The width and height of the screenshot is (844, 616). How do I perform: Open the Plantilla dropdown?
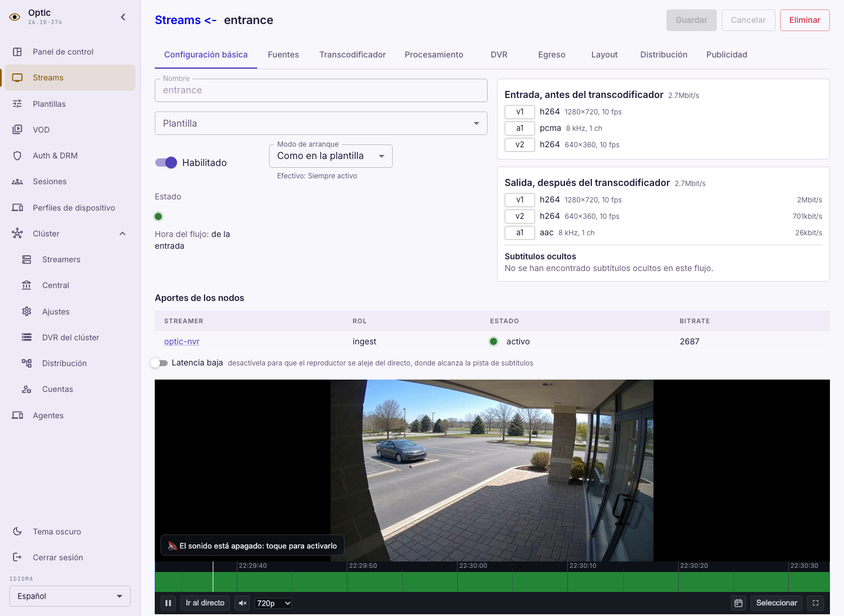[321, 123]
